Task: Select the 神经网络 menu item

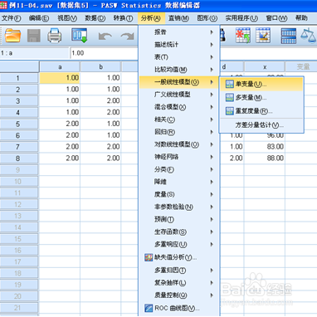Action: point(178,157)
